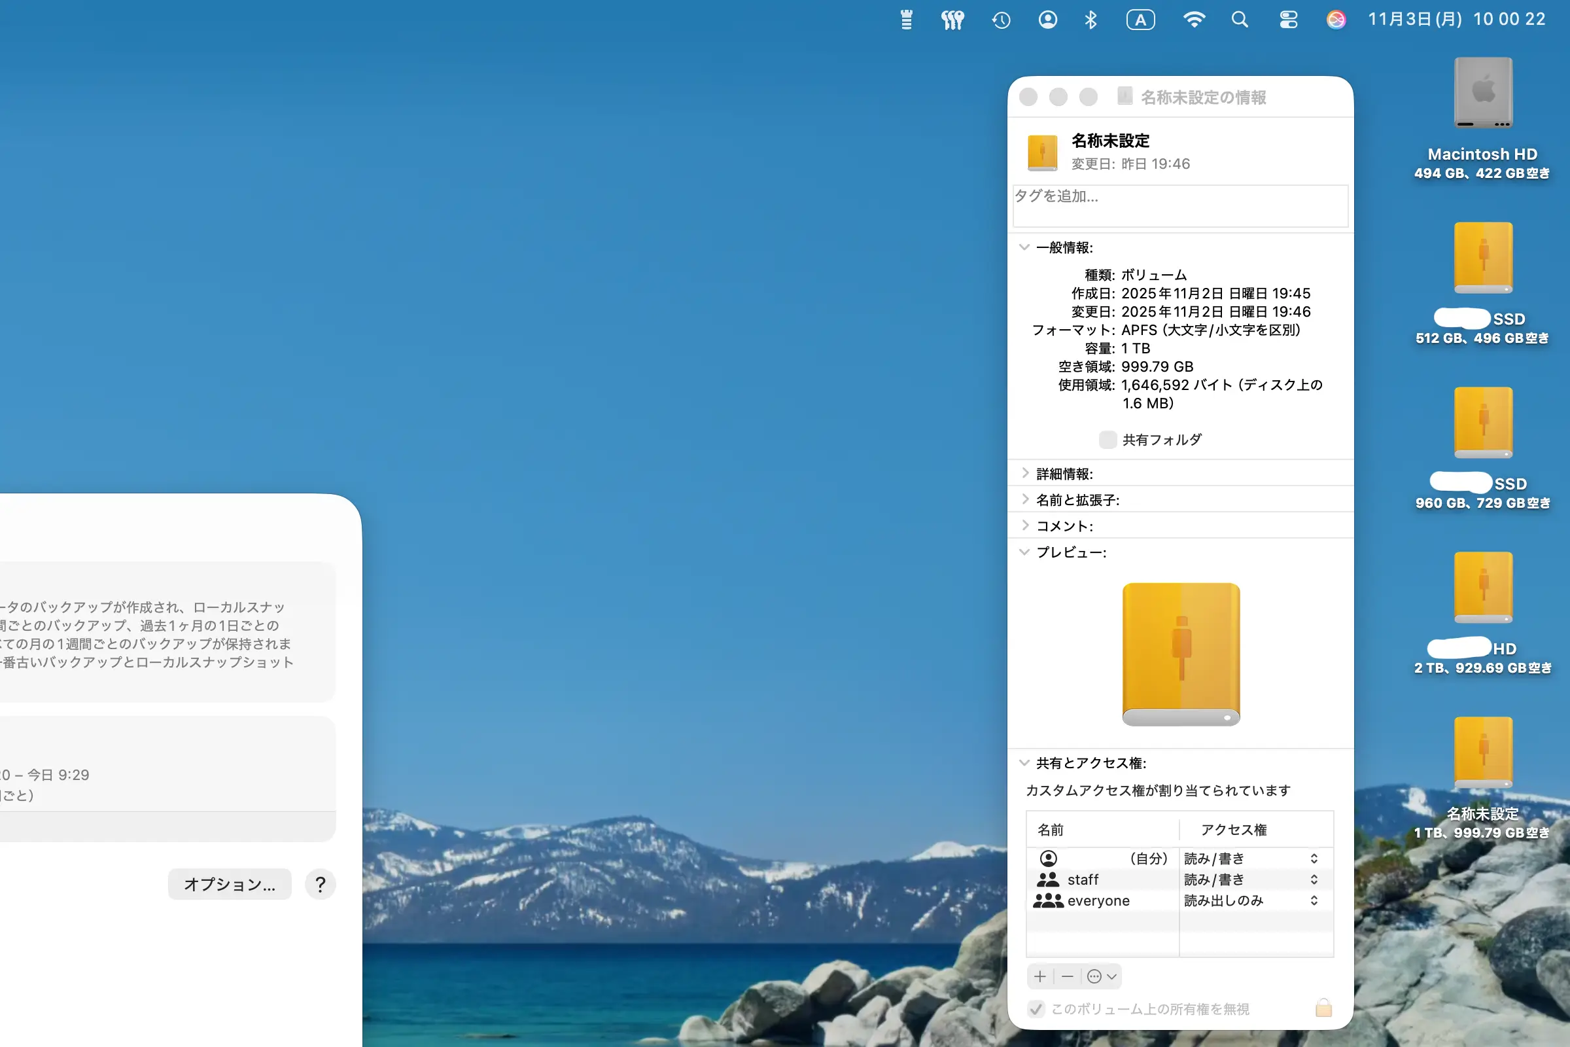Toggle the 共有フォルダ checkbox
Image resolution: width=1570 pixels, height=1047 pixels.
click(x=1108, y=439)
